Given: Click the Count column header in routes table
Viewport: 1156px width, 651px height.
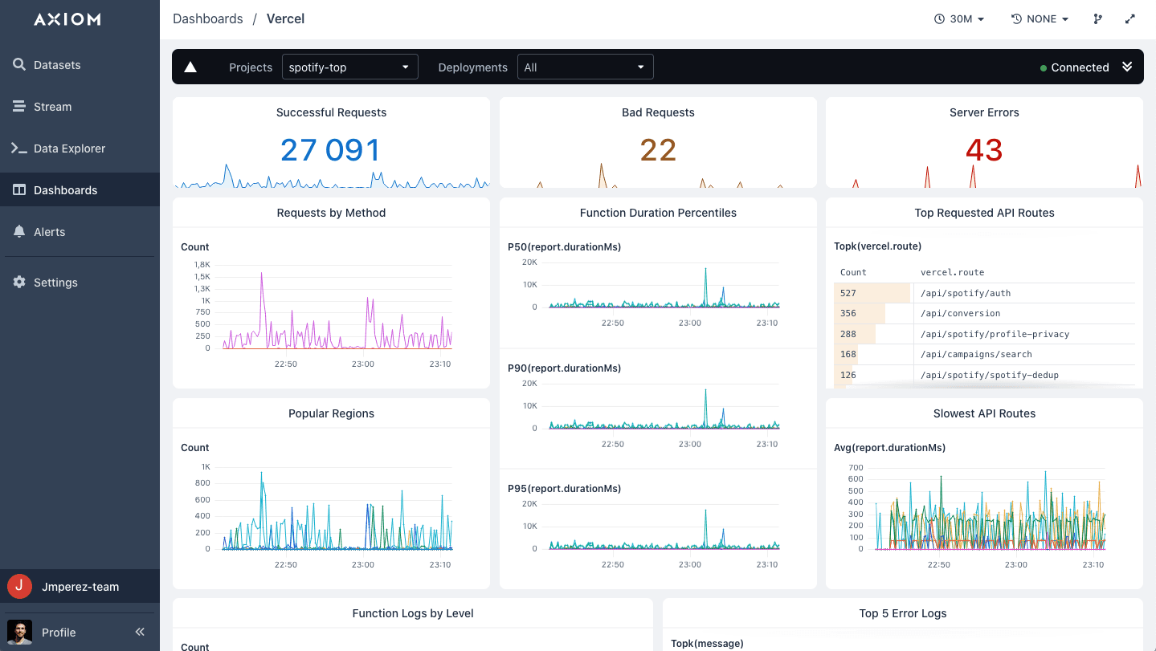Looking at the screenshot, I should coord(853,273).
